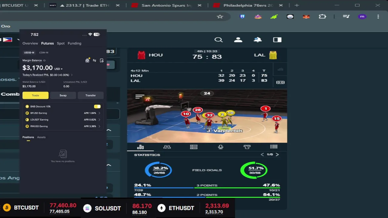Image resolution: width=388 pixels, height=218 pixels.
Task: Click the 0:0 score icon
Action: [280, 82]
